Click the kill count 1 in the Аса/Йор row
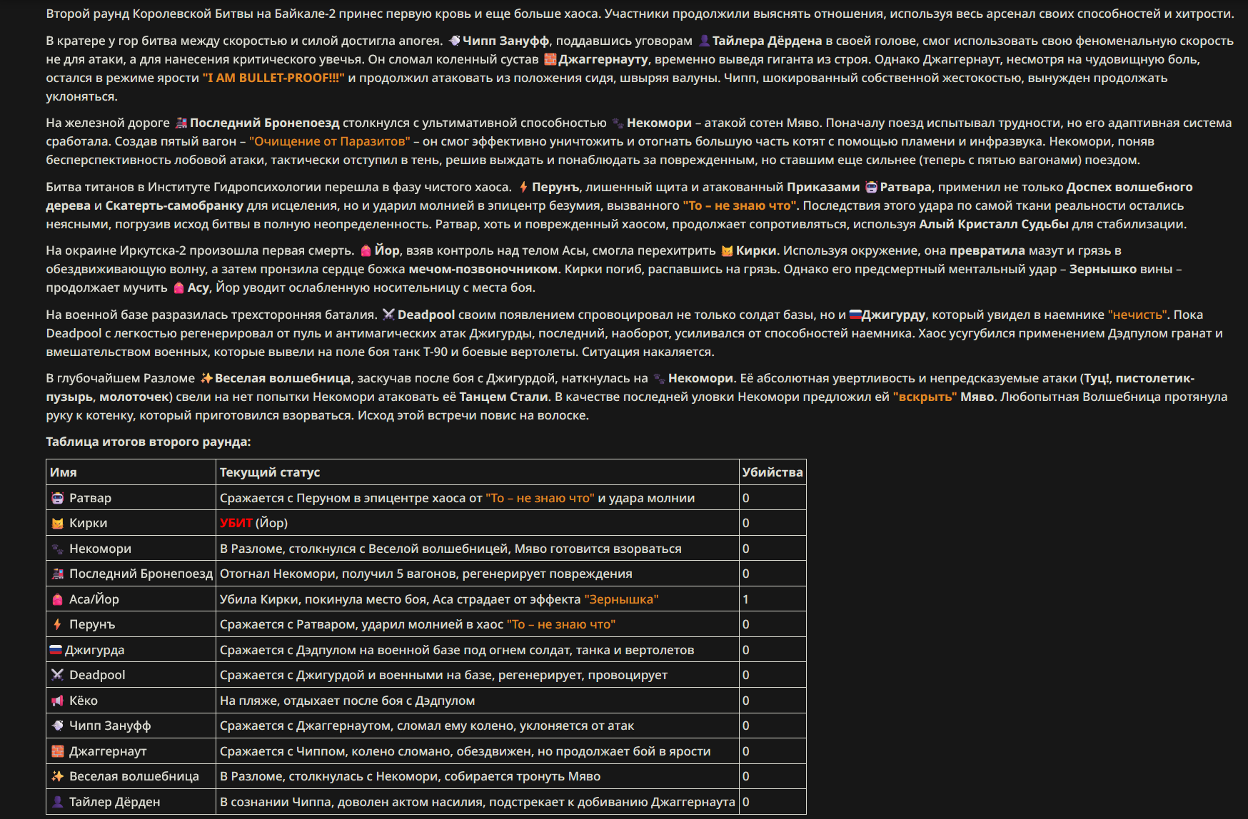Viewport: 1248px width, 819px height. [x=746, y=599]
